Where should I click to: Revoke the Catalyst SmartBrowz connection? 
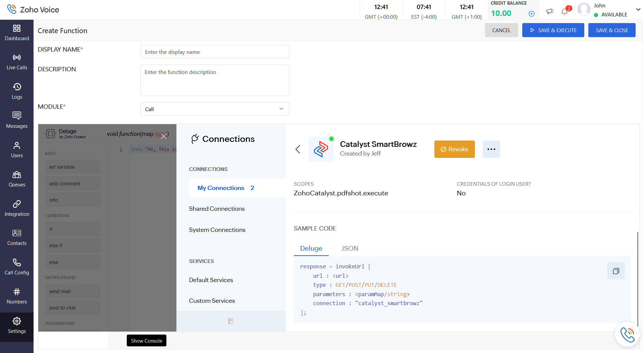click(x=454, y=149)
